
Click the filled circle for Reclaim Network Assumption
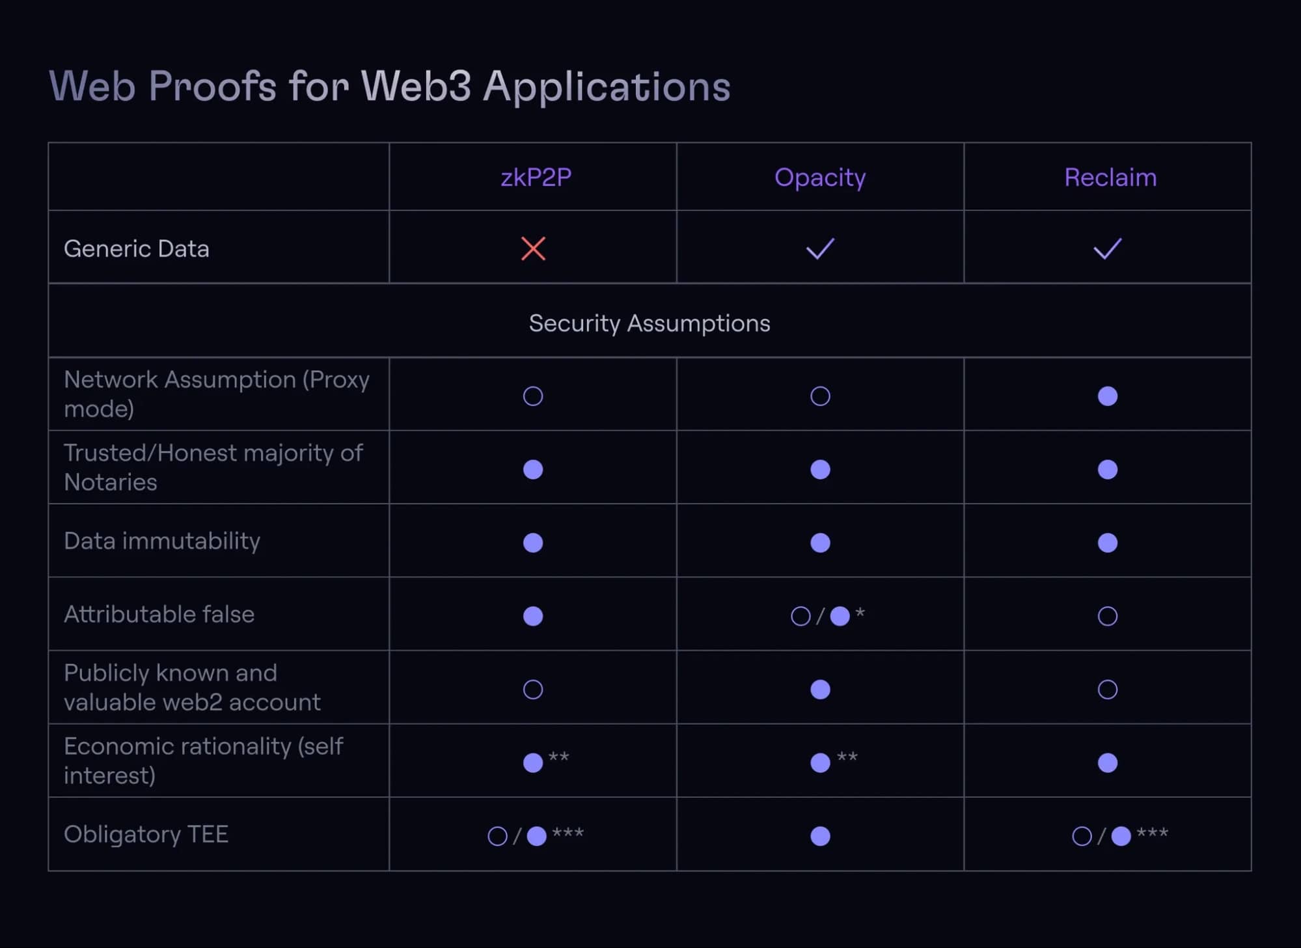click(x=1107, y=396)
